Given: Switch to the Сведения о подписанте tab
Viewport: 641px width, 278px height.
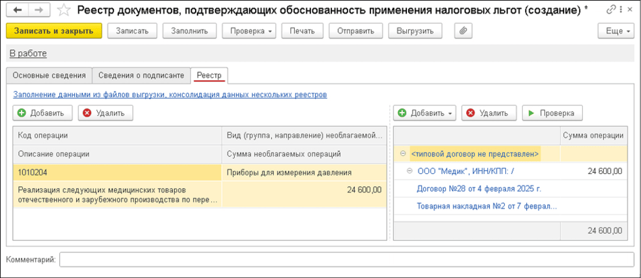Looking at the screenshot, I should [140, 75].
